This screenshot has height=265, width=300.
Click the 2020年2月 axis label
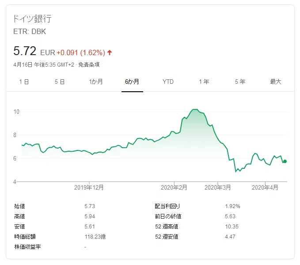coord(174,187)
